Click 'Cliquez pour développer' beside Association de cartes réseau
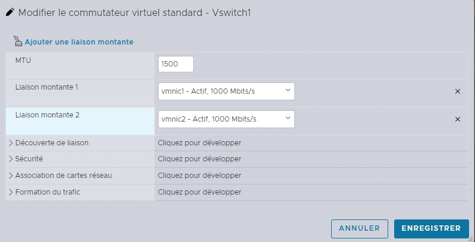The width and height of the screenshot is (475, 242). tap(199, 176)
